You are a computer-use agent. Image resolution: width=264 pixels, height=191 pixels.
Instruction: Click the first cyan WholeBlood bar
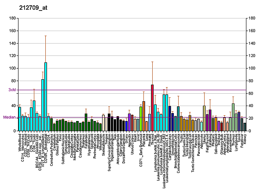pos(20,119)
